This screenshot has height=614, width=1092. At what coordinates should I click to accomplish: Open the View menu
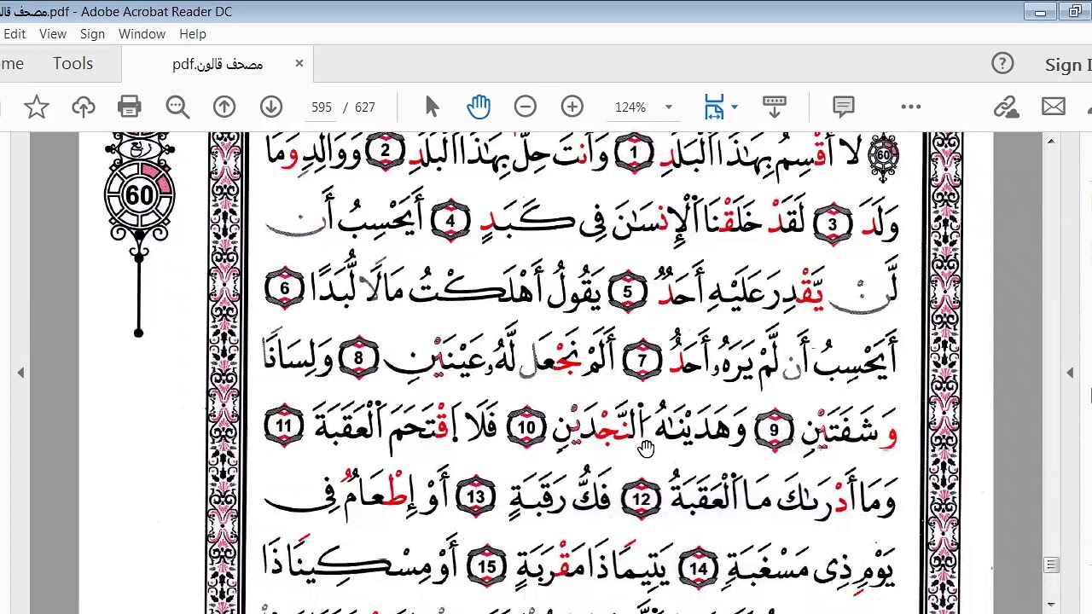pyautogui.click(x=52, y=34)
